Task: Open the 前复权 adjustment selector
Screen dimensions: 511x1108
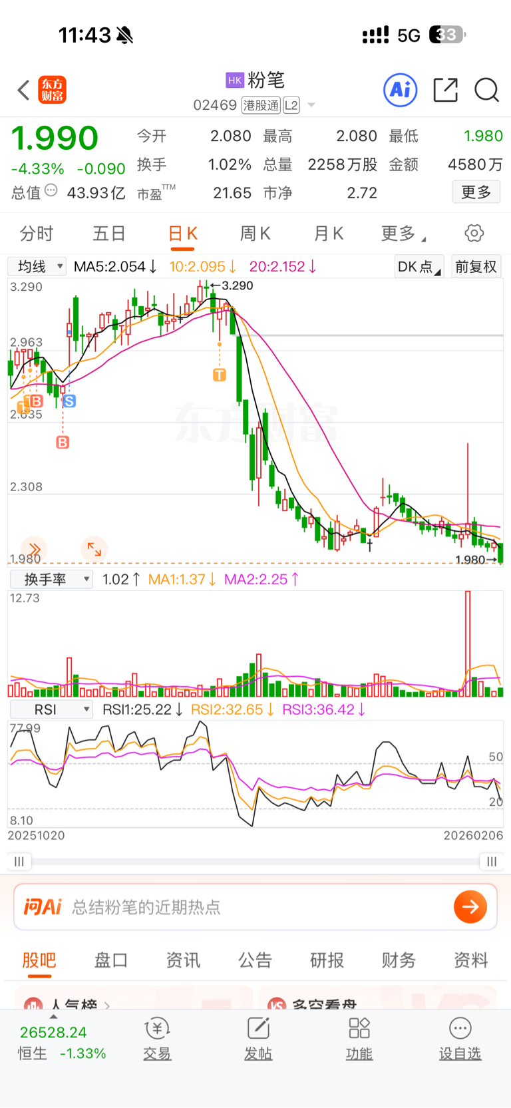Action: pyautogui.click(x=476, y=267)
